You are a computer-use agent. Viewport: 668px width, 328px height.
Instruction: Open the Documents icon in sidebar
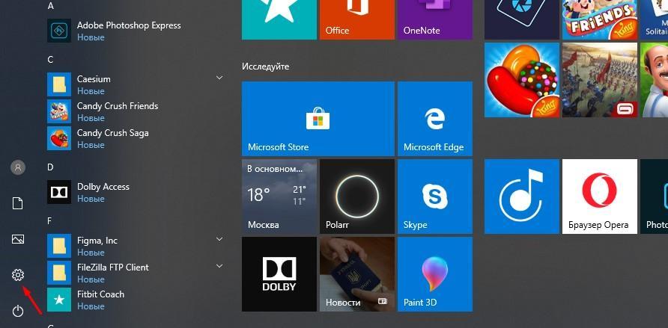(x=17, y=203)
